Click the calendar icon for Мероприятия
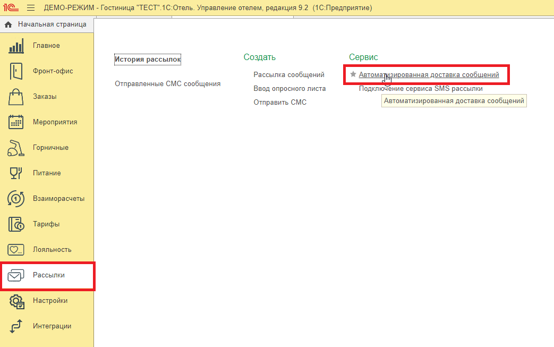The height and width of the screenshot is (347, 554). point(16,122)
